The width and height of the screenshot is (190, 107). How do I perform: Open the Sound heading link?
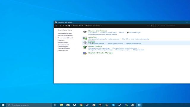[91, 42]
